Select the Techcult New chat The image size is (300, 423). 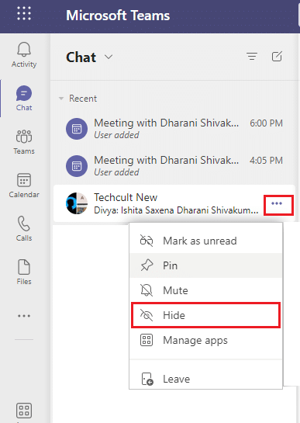(x=174, y=203)
